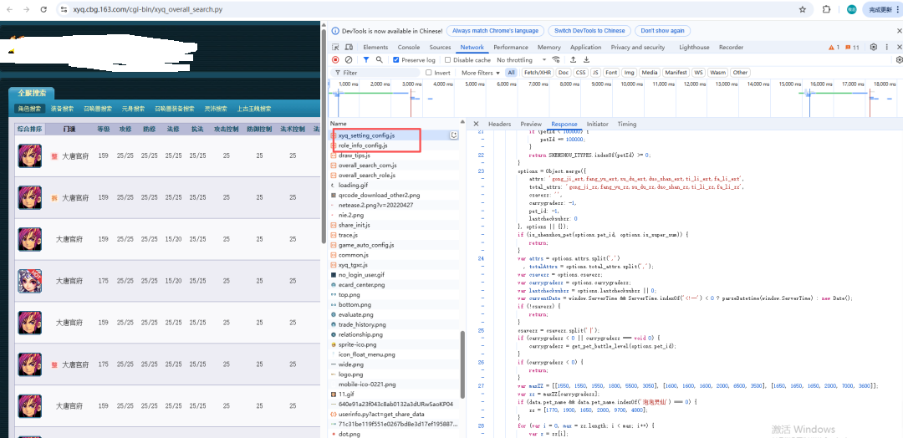Toggle the network filter funnel icon

click(x=366, y=60)
